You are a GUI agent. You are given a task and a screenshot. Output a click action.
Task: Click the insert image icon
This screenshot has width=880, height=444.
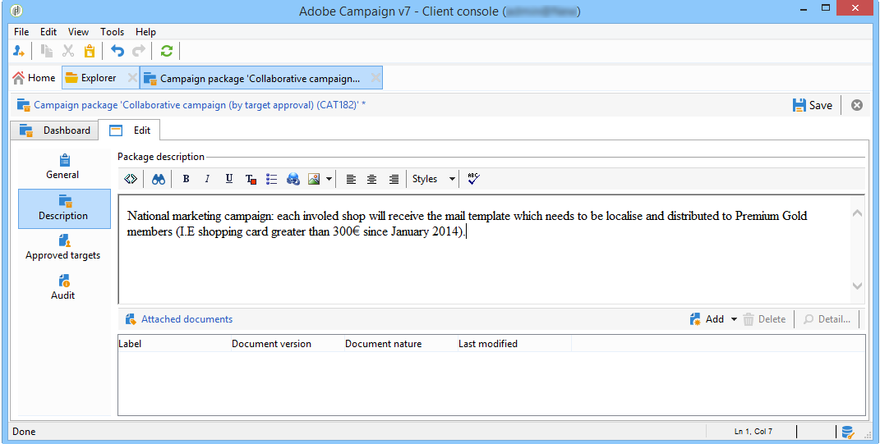click(314, 179)
